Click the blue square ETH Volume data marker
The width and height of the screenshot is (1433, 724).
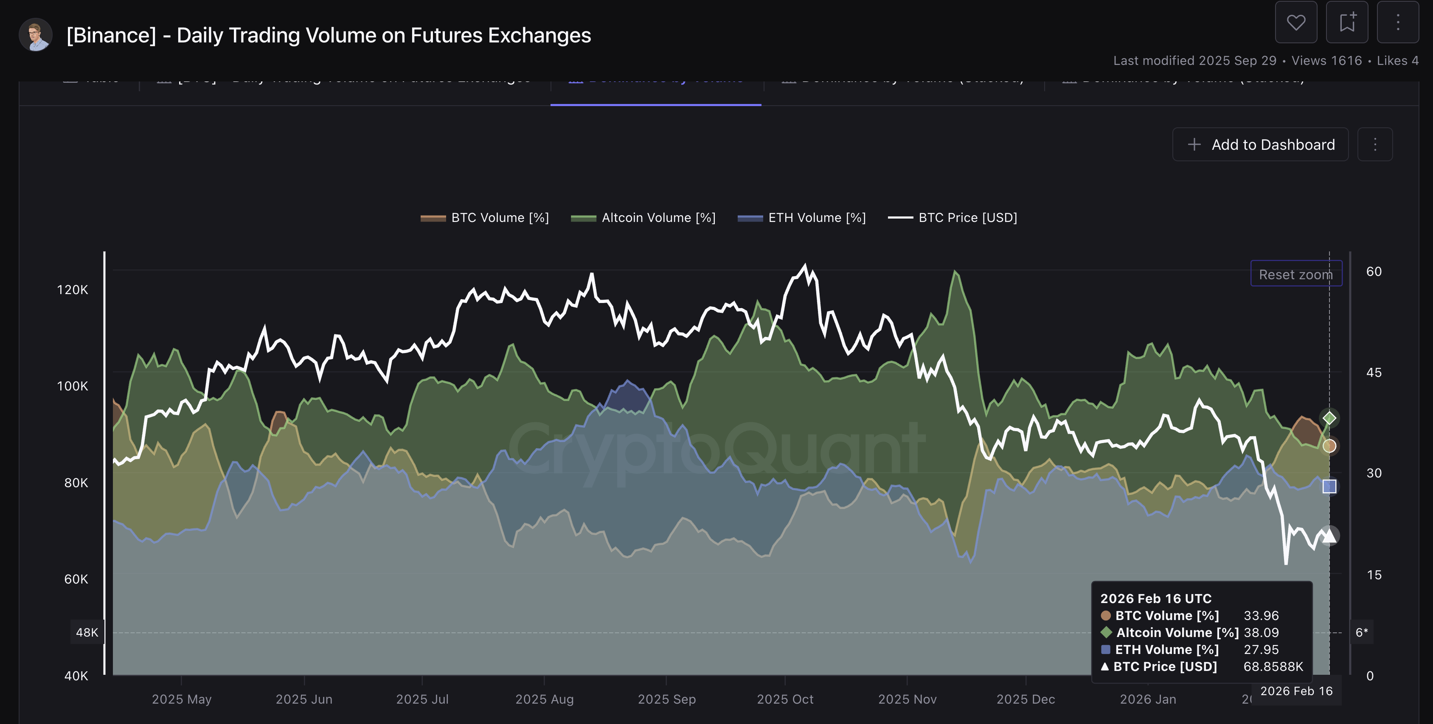1329,487
